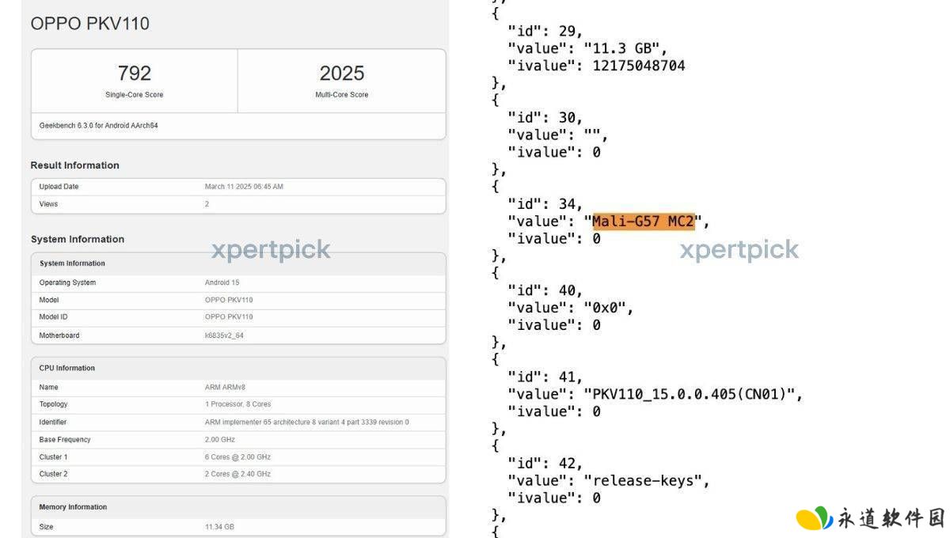The width and height of the screenshot is (950, 538).
Task: Select the "release-keys" JSON value
Action: click(643, 480)
